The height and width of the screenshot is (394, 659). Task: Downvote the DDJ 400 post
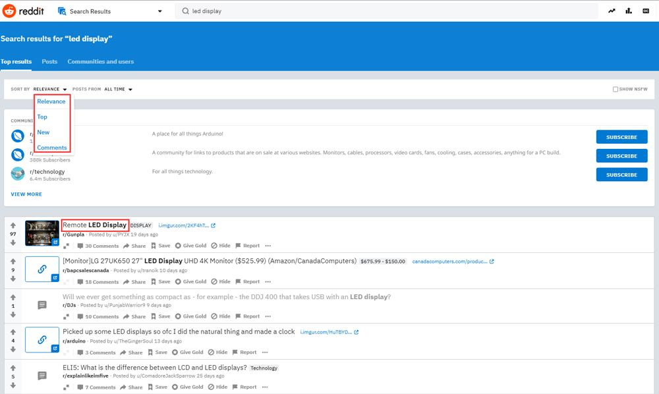coord(13,315)
